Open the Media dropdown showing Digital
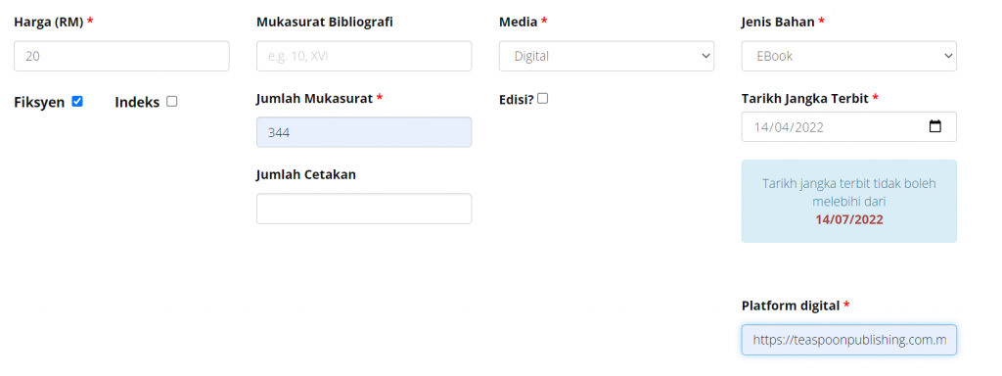This screenshot has width=1002, height=376. coord(607,56)
